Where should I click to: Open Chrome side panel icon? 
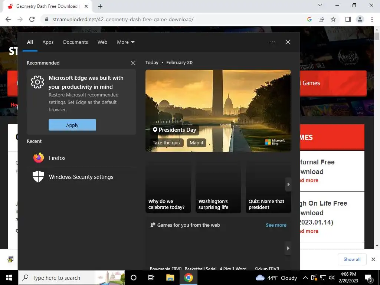point(348,19)
